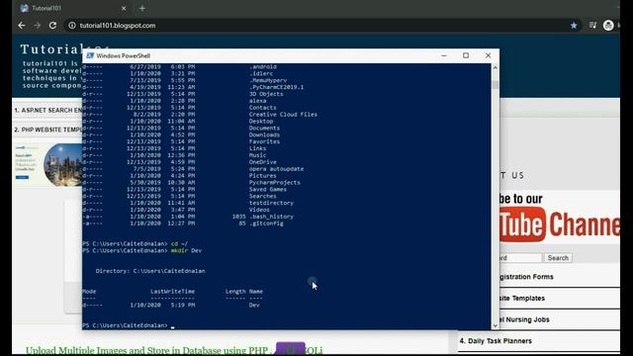Screen dimensions: 633x356
Task: Open Chrome profile avatar
Action: pos(608,26)
